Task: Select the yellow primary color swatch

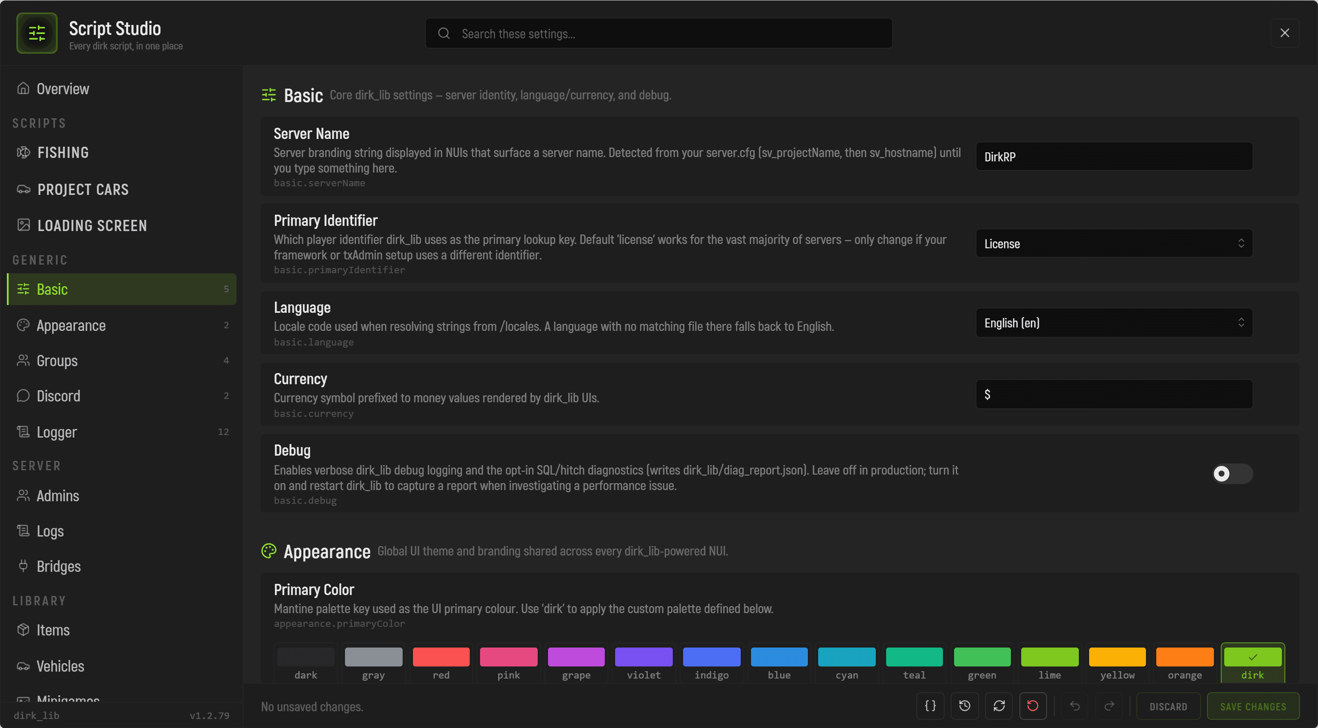Action: click(x=1118, y=663)
